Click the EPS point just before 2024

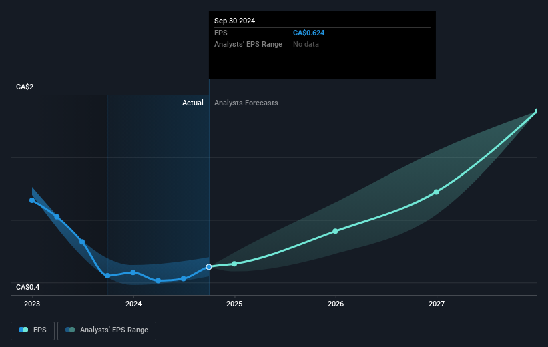coord(107,276)
